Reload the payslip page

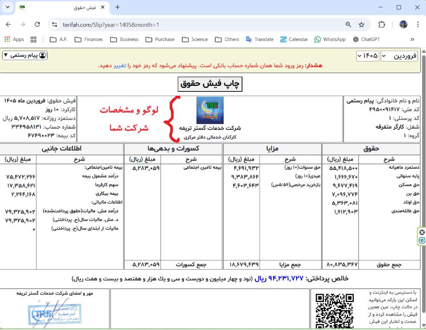[37, 24]
